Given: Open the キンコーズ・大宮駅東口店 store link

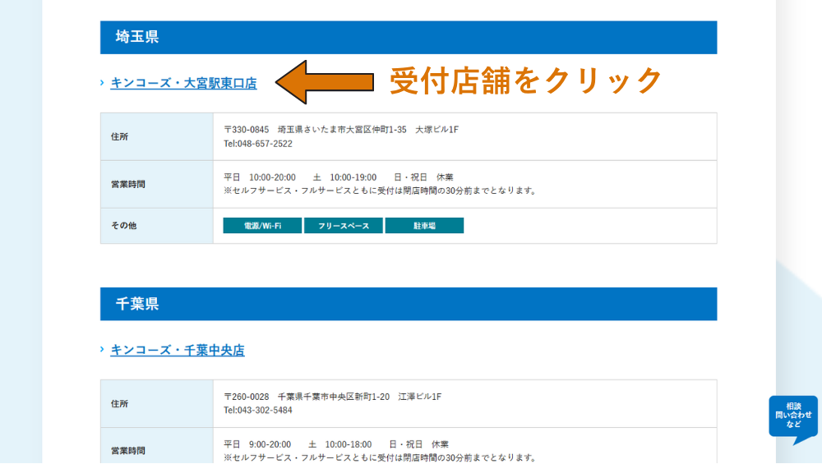Looking at the screenshot, I should pos(183,83).
